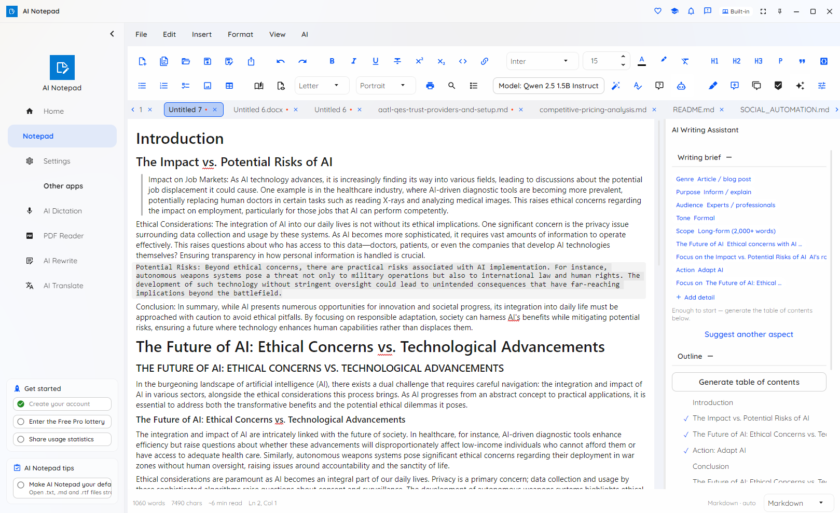Click Suggest another aspect link
This screenshot has height=513, width=840.
click(749, 334)
